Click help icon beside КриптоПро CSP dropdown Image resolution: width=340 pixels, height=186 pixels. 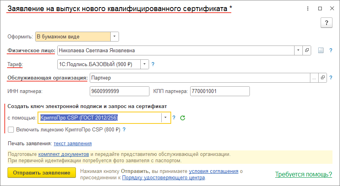[x=174, y=118]
